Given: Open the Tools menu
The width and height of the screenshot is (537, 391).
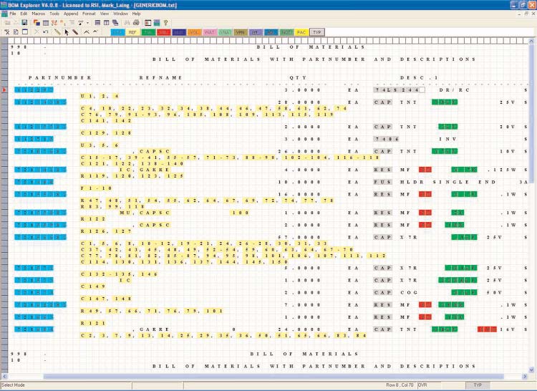Looking at the screenshot, I should point(54,14).
